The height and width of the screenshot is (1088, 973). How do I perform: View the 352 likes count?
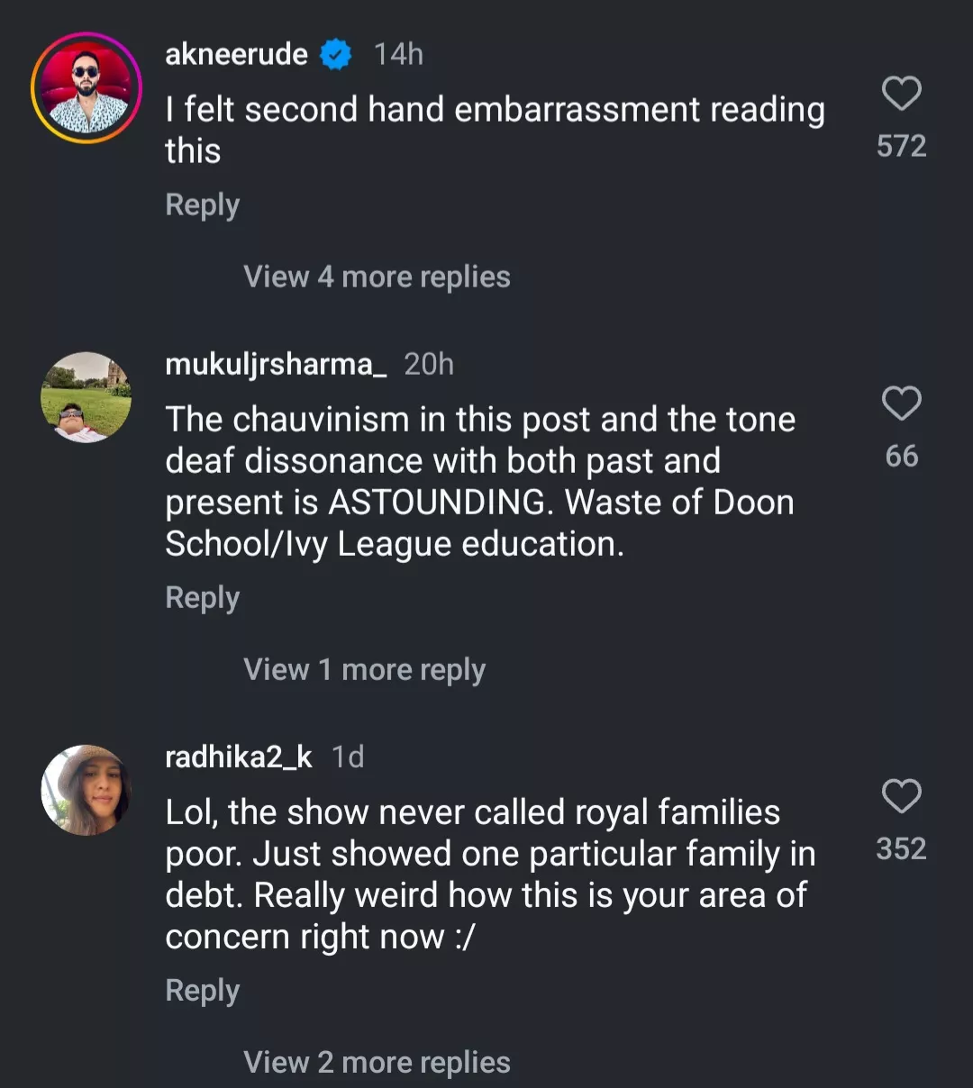tap(901, 848)
